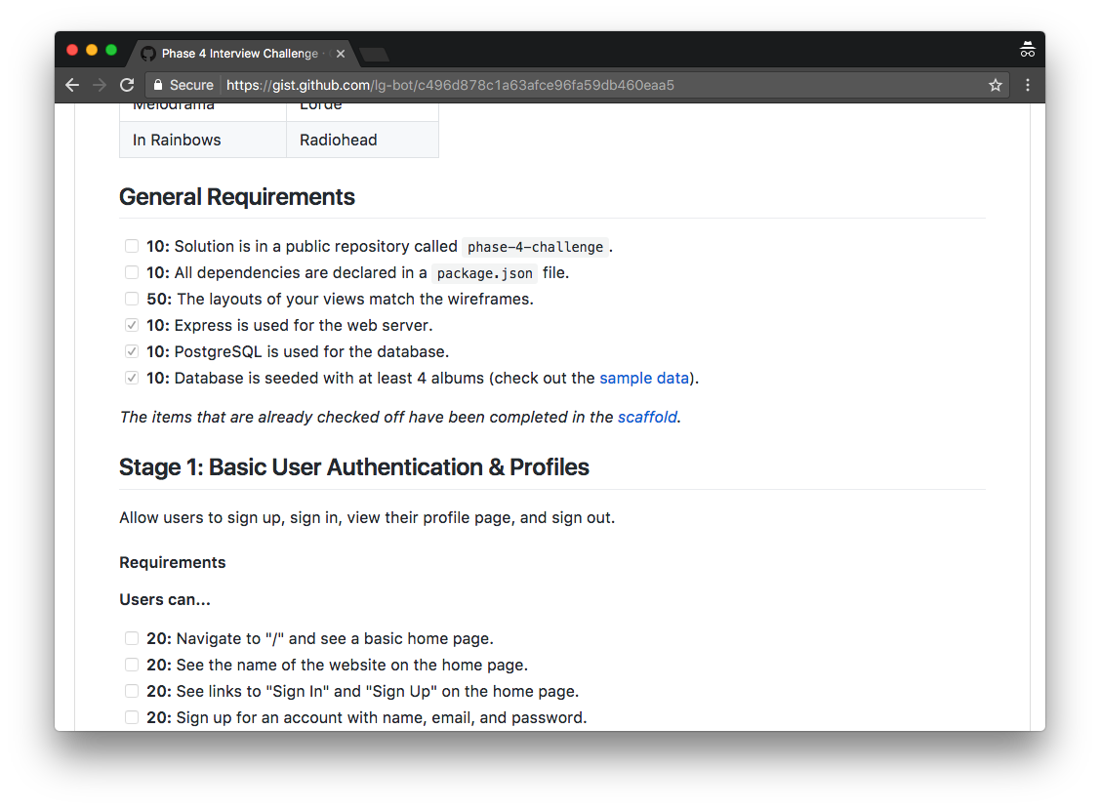The height and width of the screenshot is (809, 1100).
Task: Click the small tab stub next to the active tab
Action: pos(374,55)
